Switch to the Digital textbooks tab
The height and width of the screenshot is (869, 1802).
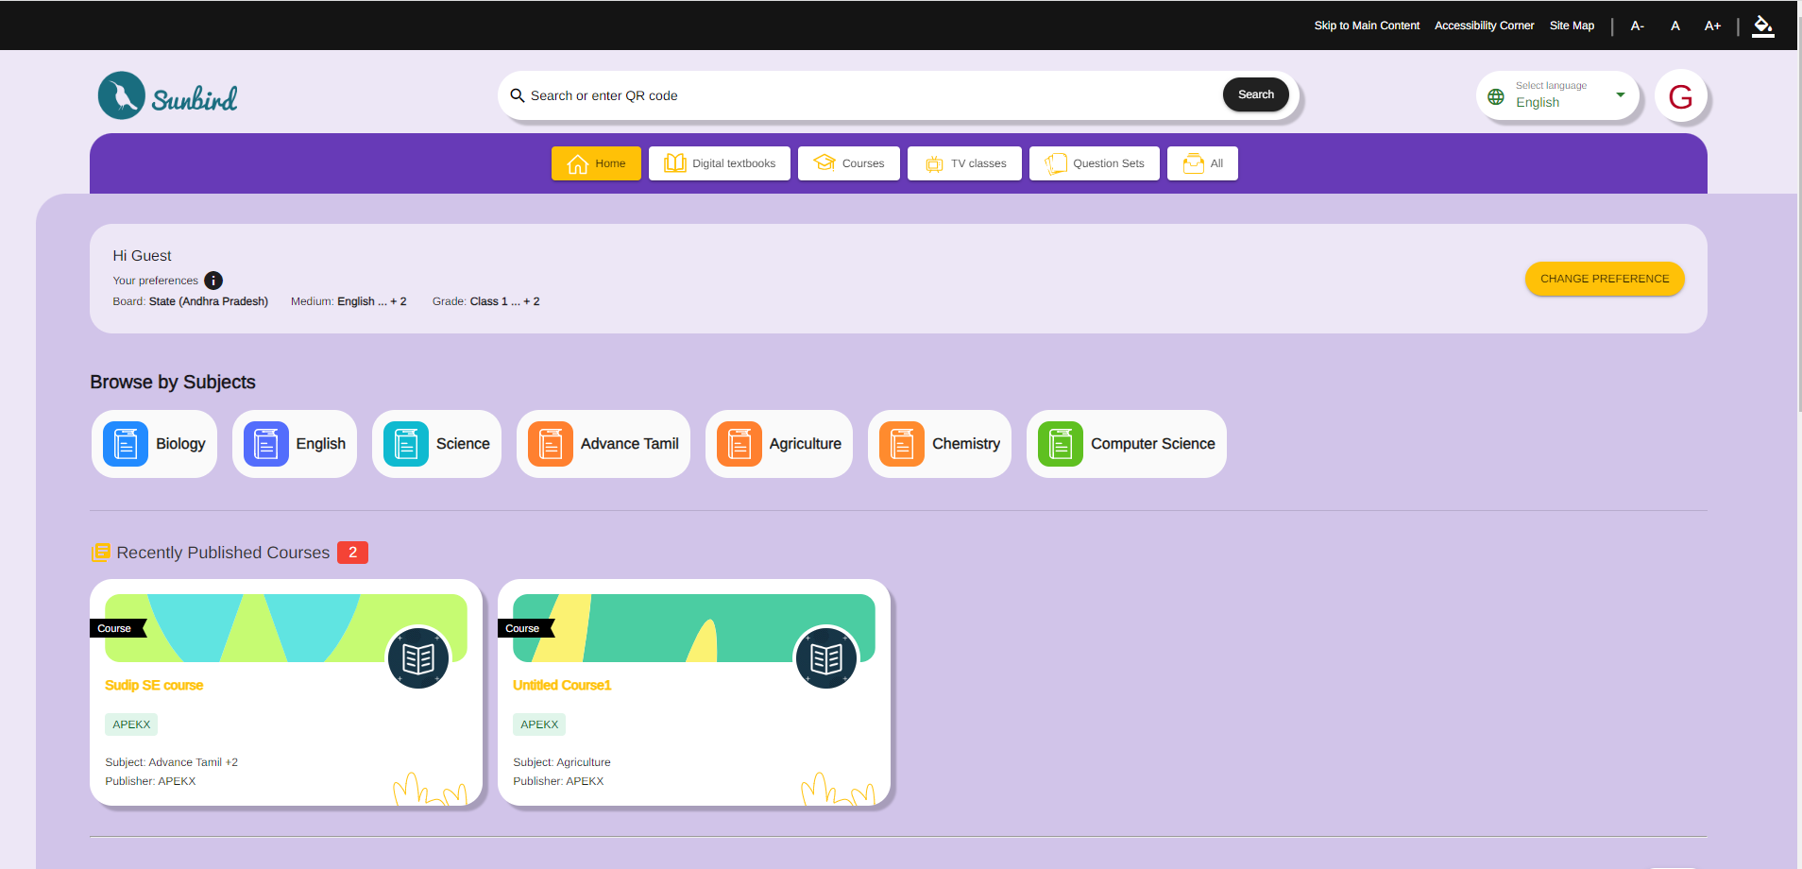pyautogui.click(x=720, y=163)
